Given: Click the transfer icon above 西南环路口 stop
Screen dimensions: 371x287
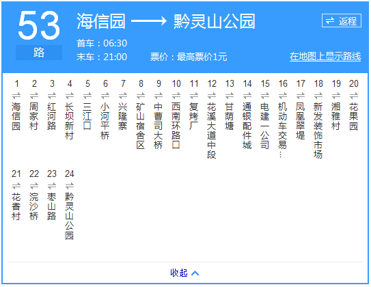Looking at the screenshot, I should click(176, 96).
